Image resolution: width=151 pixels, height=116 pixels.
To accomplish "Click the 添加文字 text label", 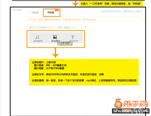I will tap(74, 41).
